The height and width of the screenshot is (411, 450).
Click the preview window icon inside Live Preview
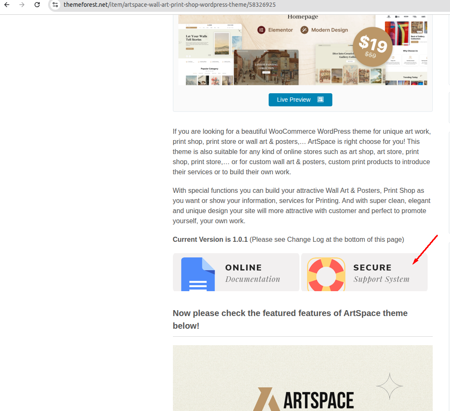(x=321, y=100)
